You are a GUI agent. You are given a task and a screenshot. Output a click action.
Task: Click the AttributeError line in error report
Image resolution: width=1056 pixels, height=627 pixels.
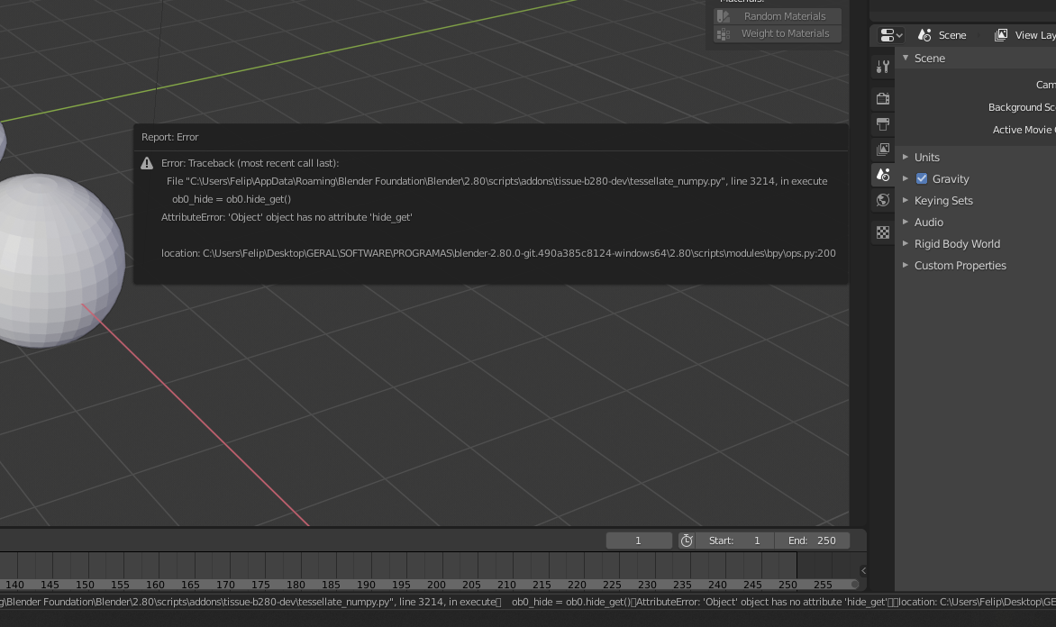287,217
